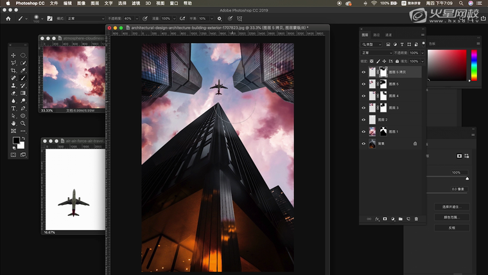Toggle visibility of 图层 1
The image size is (488, 275).
pyautogui.click(x=363, y=132)
